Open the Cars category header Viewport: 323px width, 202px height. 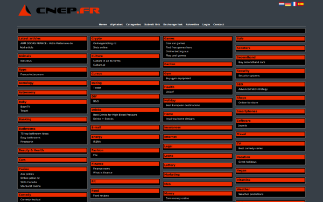click(x=52, y=160)
